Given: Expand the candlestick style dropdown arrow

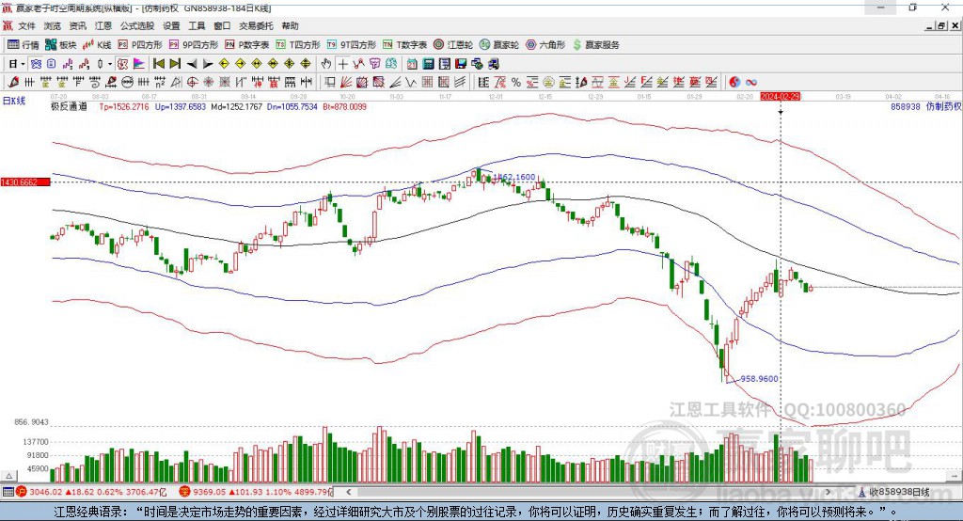Looking at the screenshot, I should click(x=110, y=64).
